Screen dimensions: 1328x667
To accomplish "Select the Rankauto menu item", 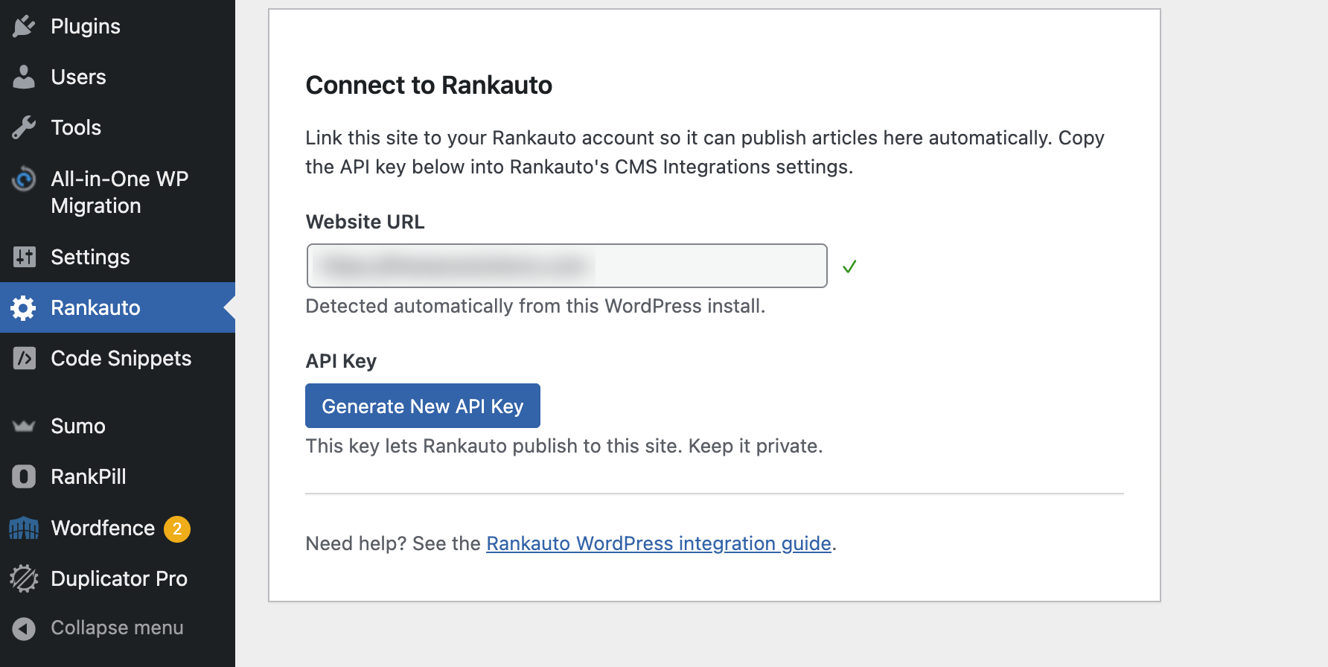I will tap(118, 307).
